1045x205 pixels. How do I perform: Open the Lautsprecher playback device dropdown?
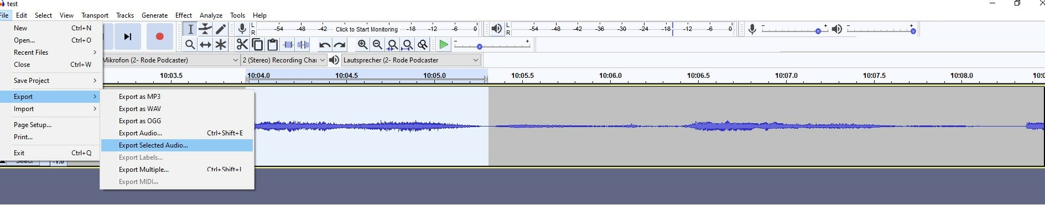pyautogui.click(x=411, y=60)
